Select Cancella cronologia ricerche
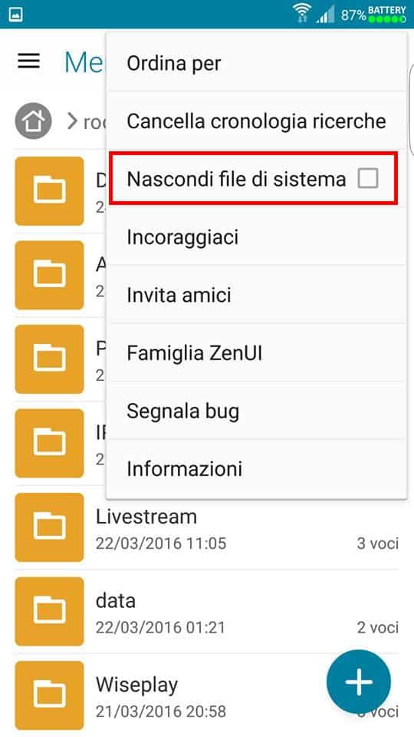Screen dimensions: 414x737 point(256,121)
